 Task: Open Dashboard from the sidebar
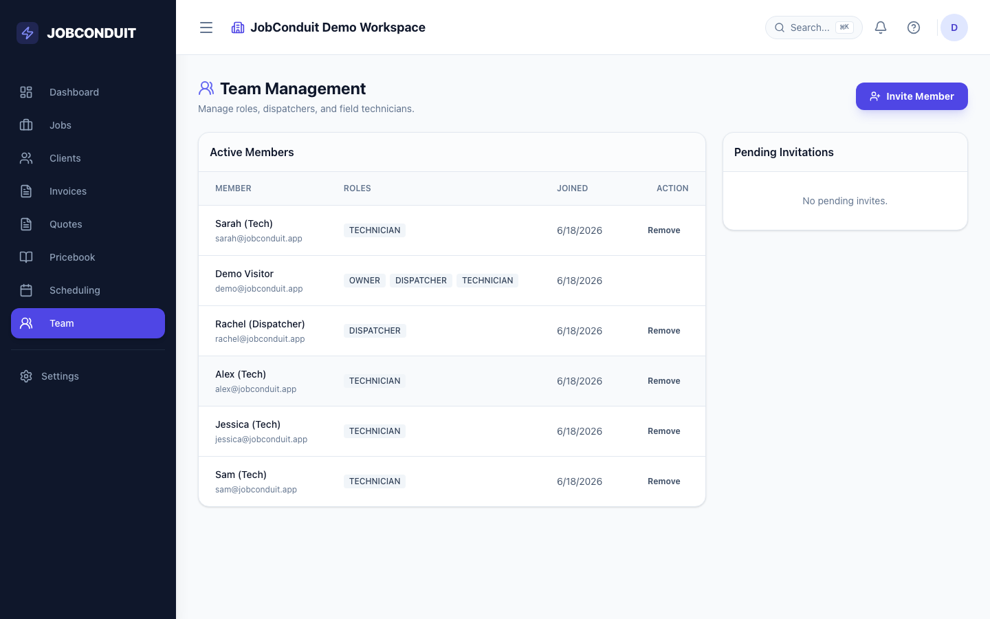point(88,92)
